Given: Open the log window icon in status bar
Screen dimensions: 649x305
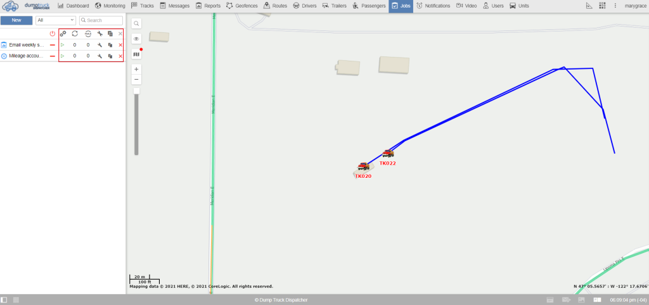Looking at the screenshot, I should [550, 300].
